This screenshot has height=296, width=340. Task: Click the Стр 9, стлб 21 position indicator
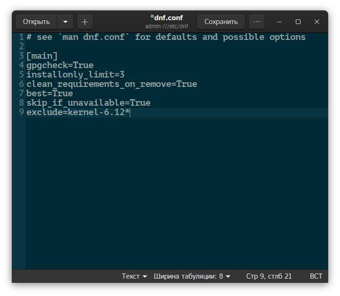point(269,276)
